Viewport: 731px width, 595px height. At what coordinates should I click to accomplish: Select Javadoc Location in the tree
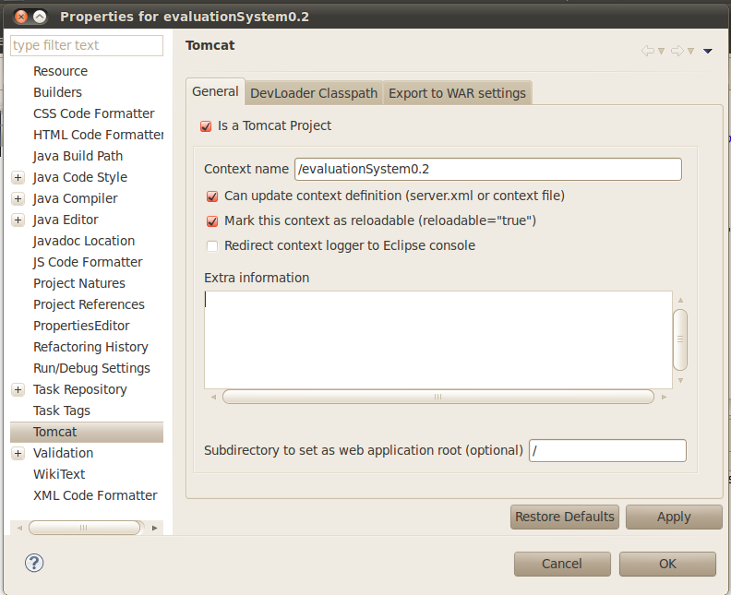pyautogui.click(x=84, y=242)
